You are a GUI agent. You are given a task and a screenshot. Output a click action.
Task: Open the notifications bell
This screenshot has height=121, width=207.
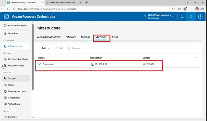pos(182,17)
